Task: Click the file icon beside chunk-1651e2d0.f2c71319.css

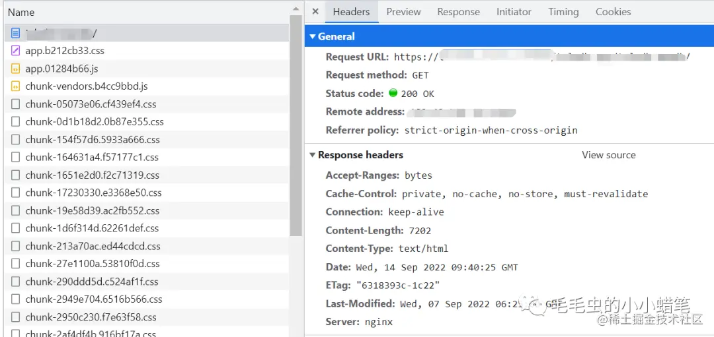Action: [x=15, y=175]
